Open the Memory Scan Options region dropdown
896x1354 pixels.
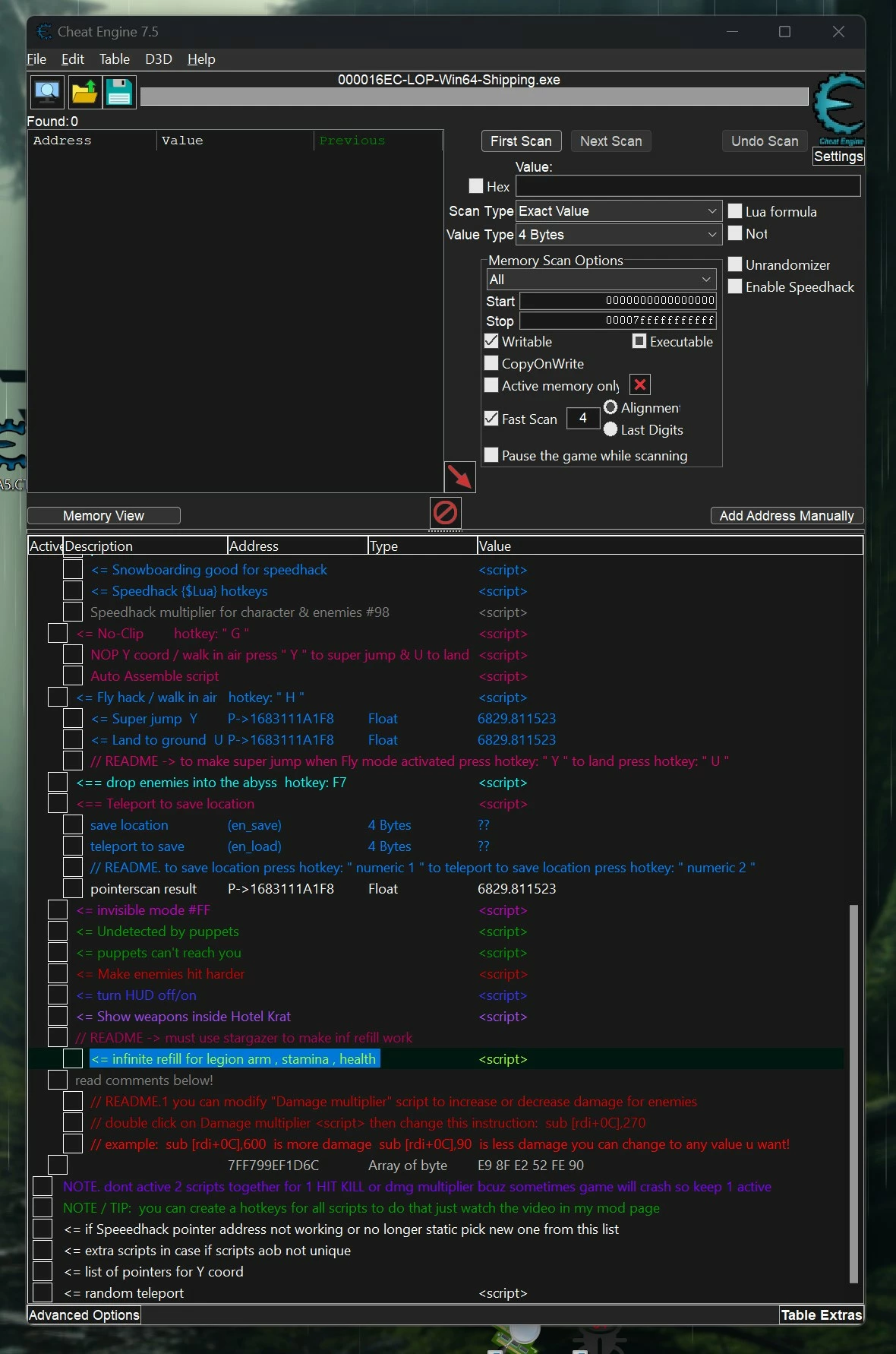(601, 279)
